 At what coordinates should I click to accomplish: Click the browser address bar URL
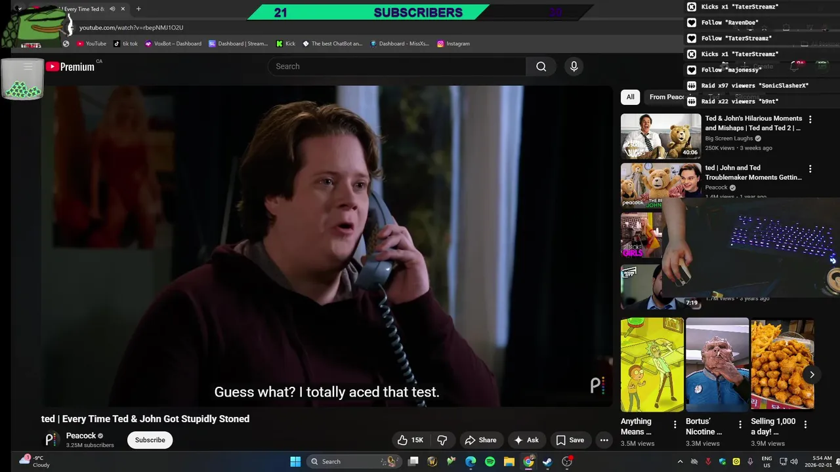tap(131, 28)
